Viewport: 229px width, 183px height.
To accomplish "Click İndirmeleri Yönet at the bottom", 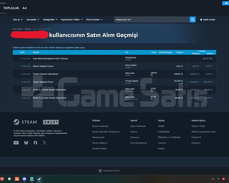I will point(111,171).
